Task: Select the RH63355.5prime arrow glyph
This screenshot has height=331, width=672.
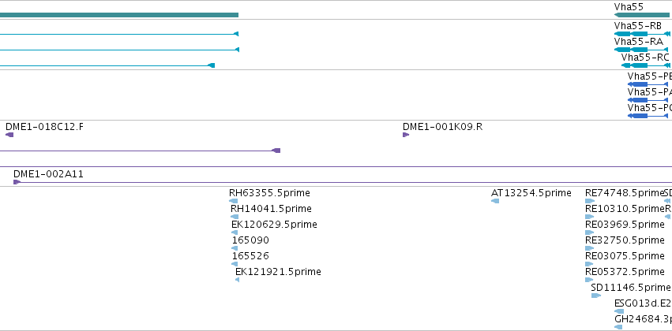Action: (234, 201)
